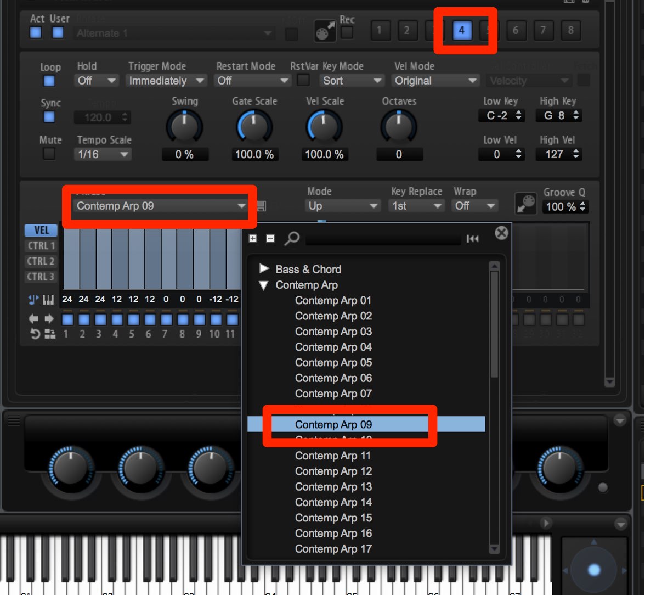Image resolution: width=645 pixels, height=595 pixels.
Task: Click the MIDI phrase record drag icon
Action: click(325, 31)
